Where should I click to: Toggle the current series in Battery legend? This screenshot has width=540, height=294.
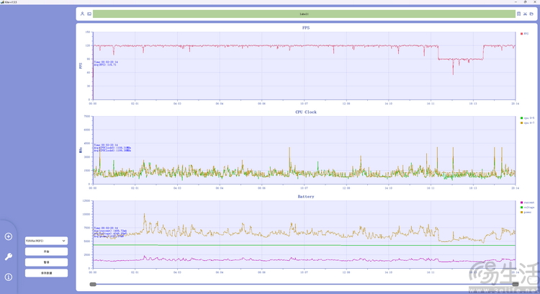pos(528,202)
